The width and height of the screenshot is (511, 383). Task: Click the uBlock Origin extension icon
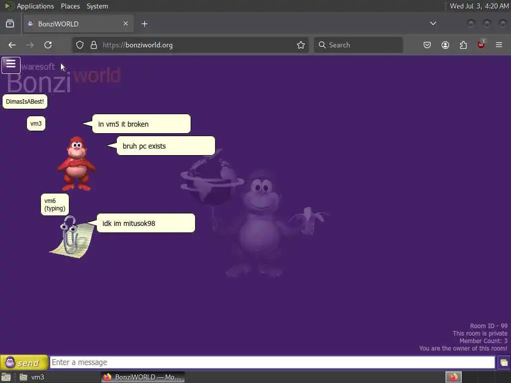click(481, 44)
